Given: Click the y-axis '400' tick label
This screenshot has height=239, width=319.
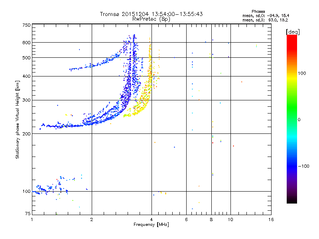Looking at the screenshot, I should coord(26,76).
